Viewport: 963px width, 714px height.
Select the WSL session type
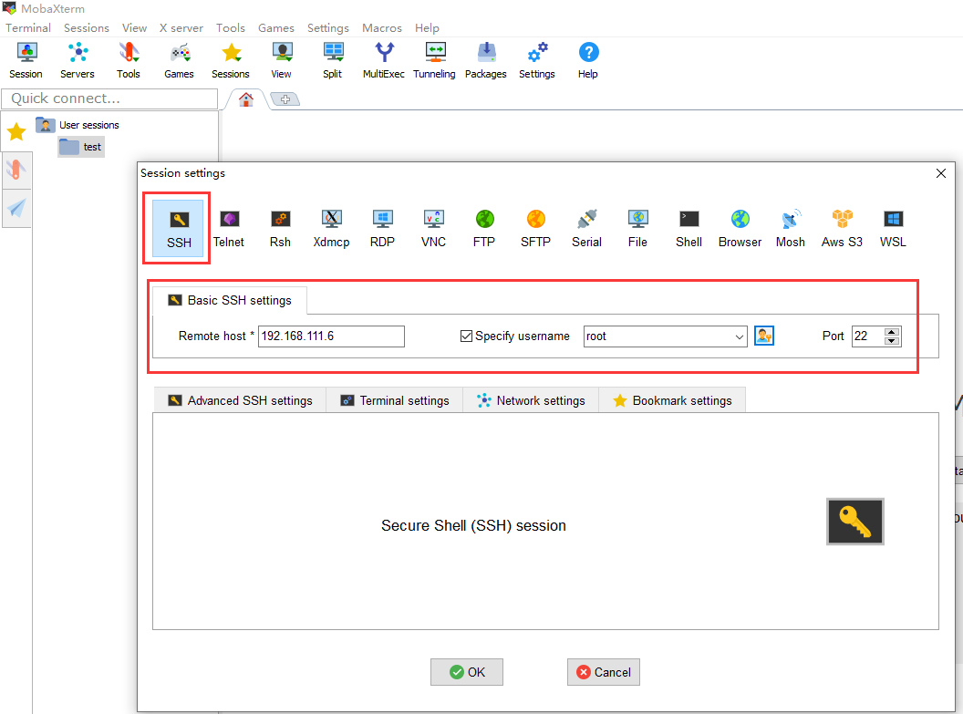point(893,228)
